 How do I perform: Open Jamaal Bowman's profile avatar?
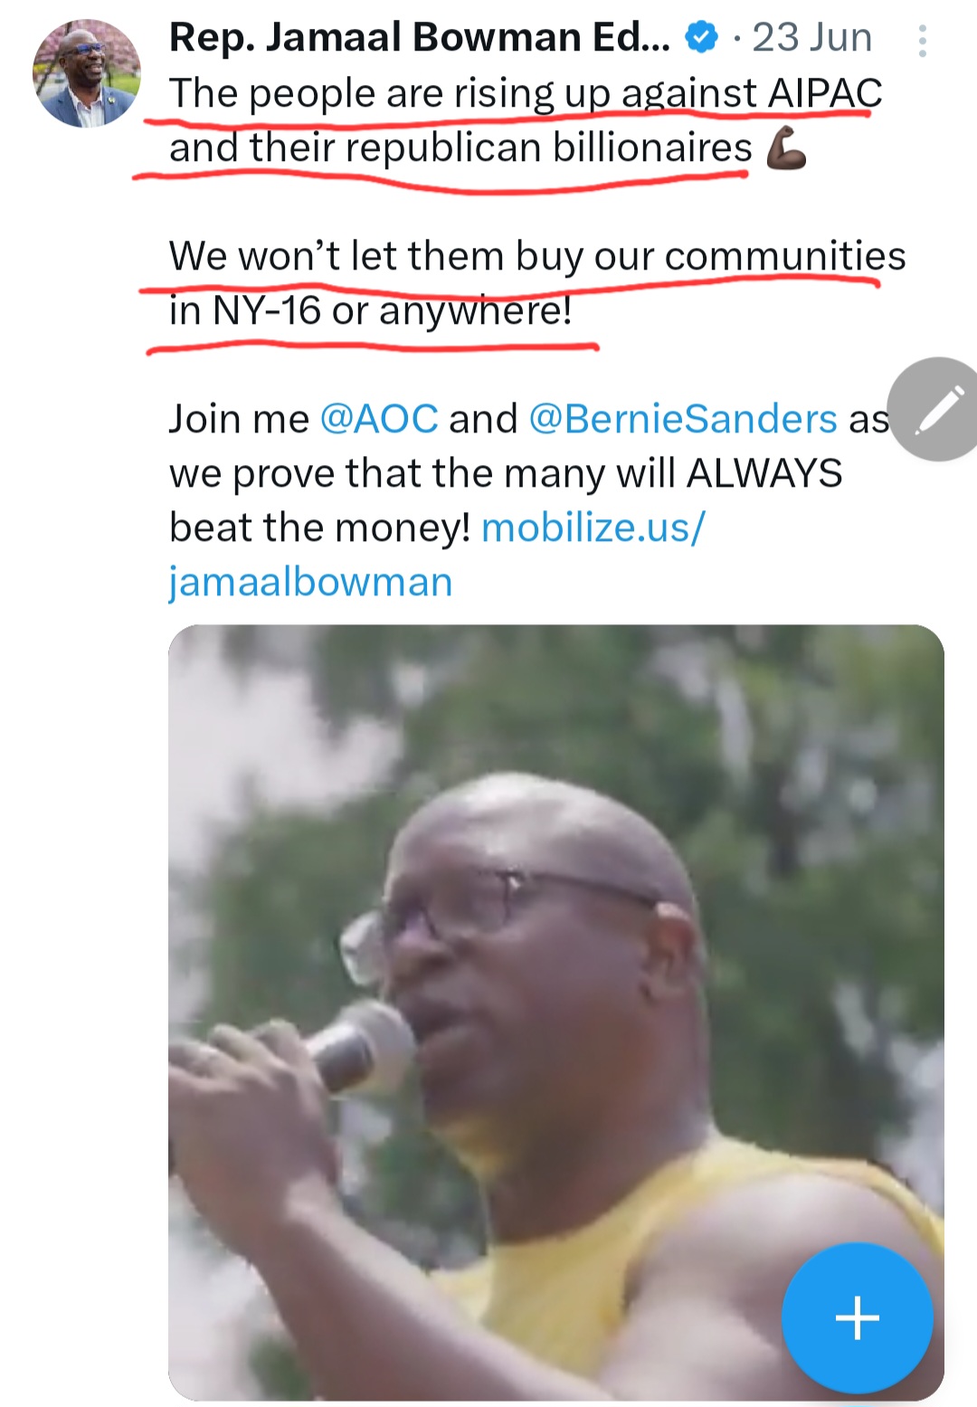coord(87,73)
